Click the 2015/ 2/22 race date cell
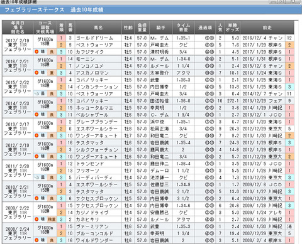The width and height of the screenshot is (302, 244). (18, 87)
